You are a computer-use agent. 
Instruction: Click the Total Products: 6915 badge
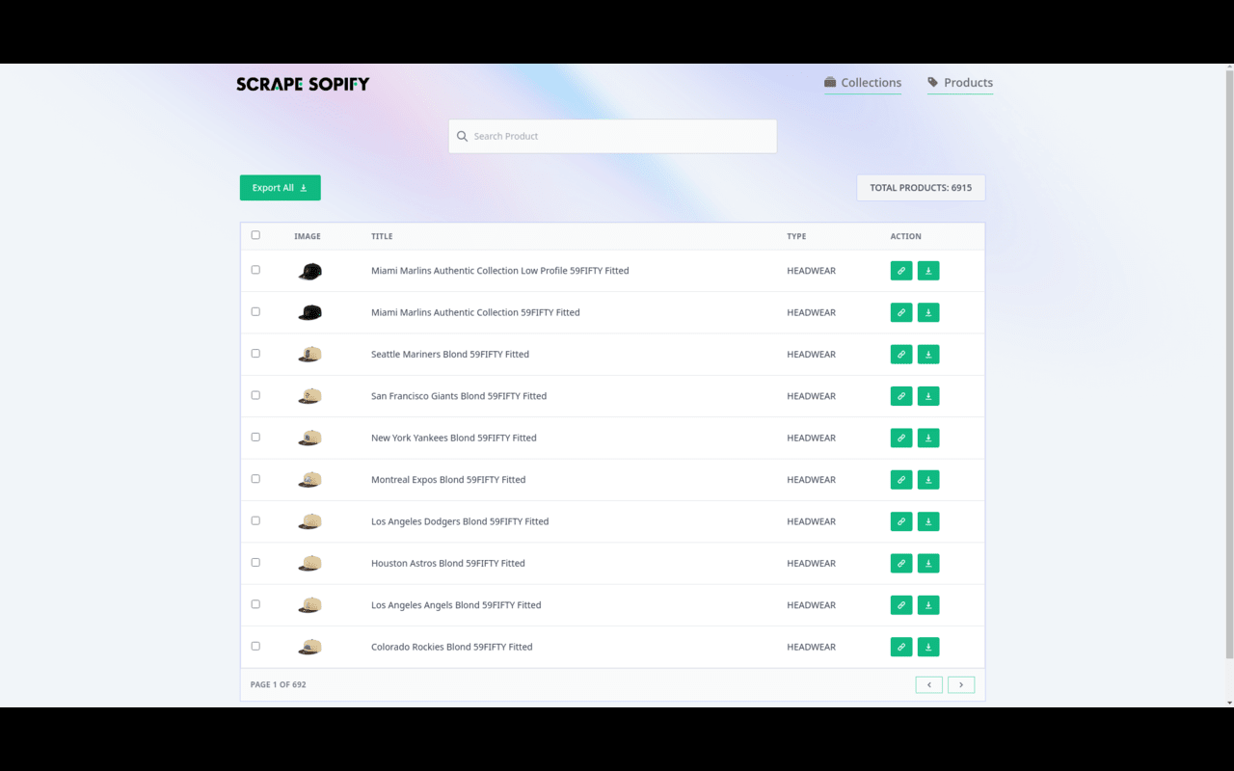coord(921,188)
